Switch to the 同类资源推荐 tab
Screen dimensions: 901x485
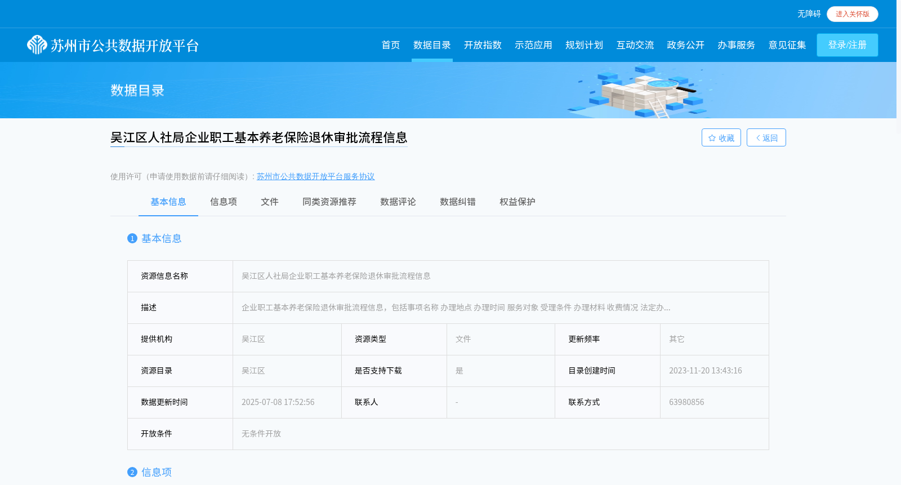click(x=329, y=202)
